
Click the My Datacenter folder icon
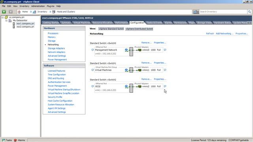(x=10, y=21)
